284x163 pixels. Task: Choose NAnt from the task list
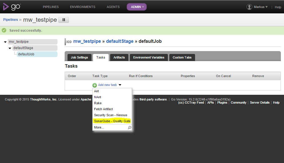(112, 97)
